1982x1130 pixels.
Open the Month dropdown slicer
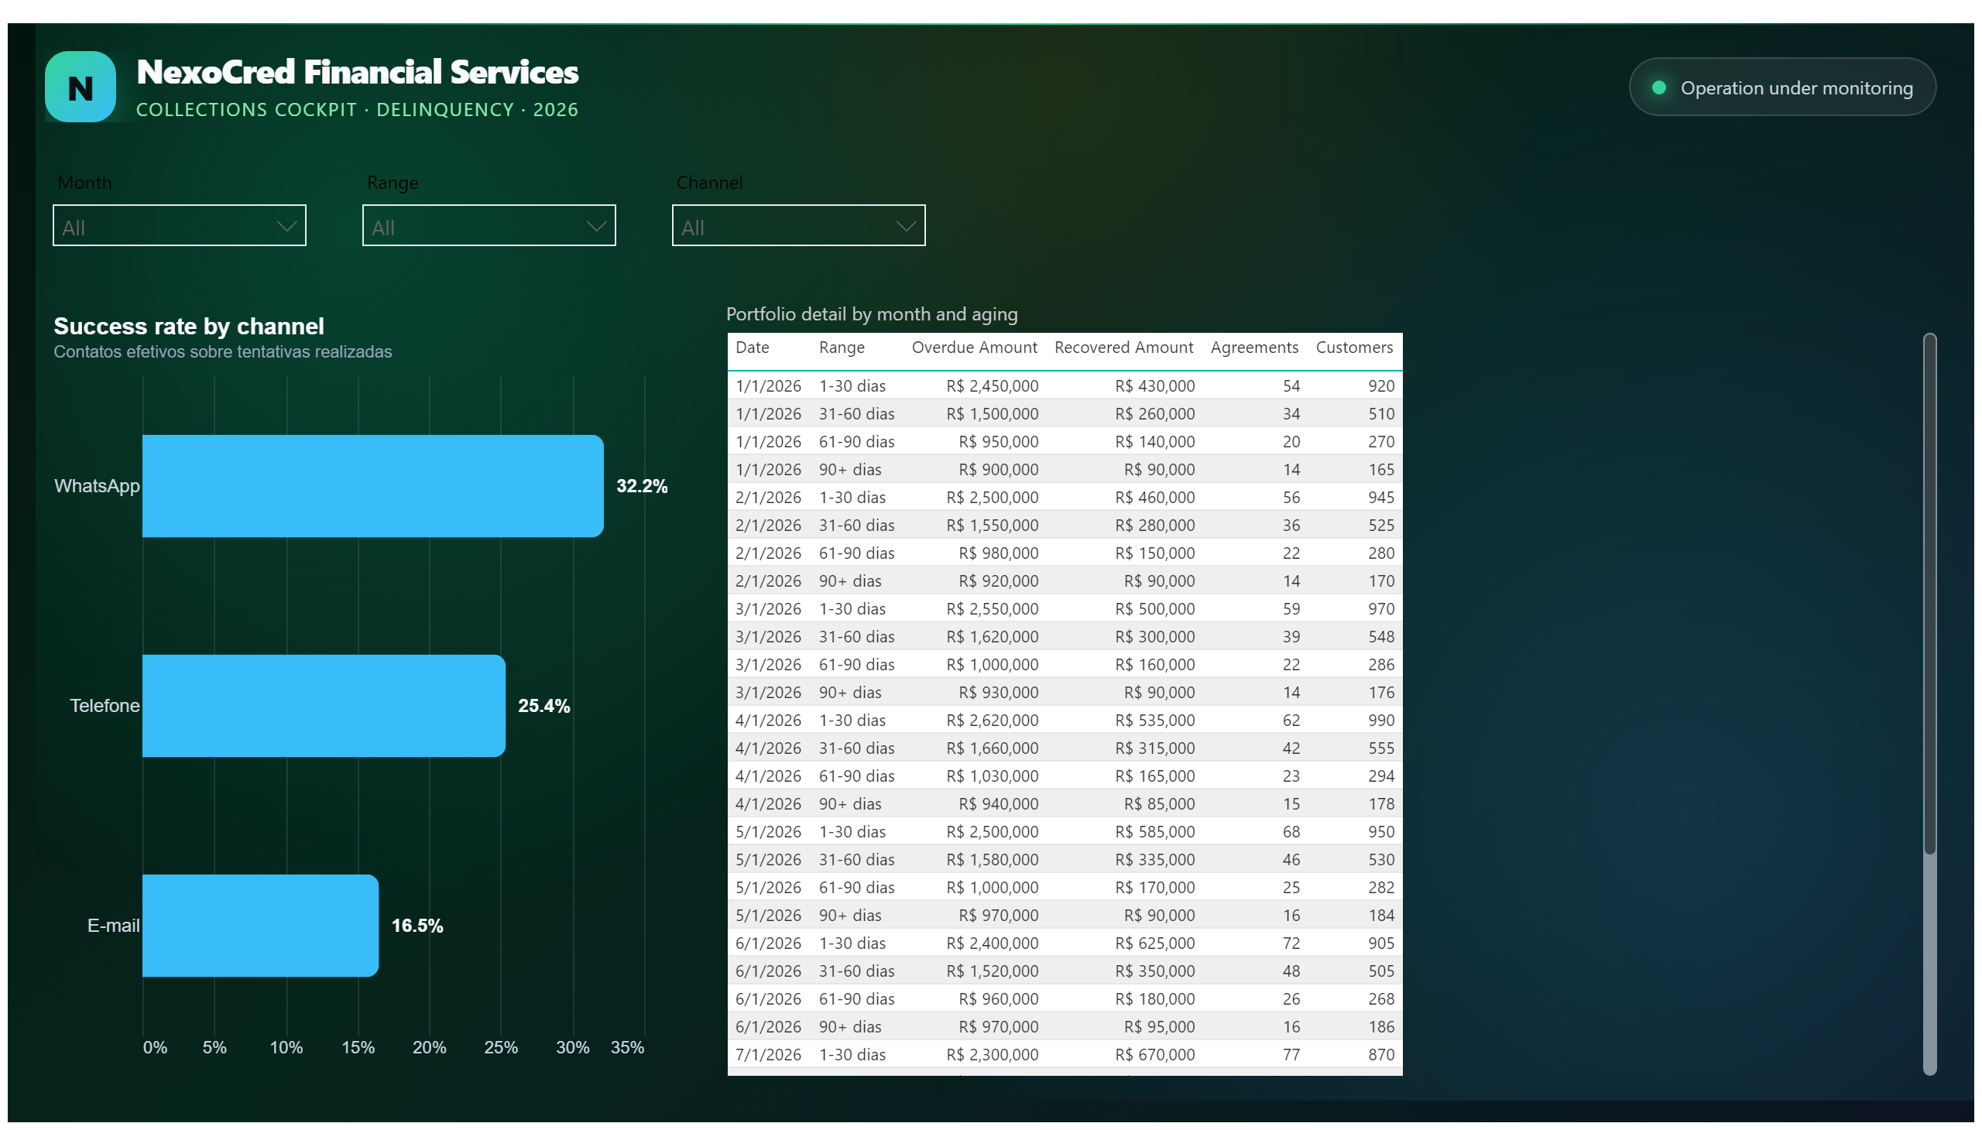click(180, 226)
